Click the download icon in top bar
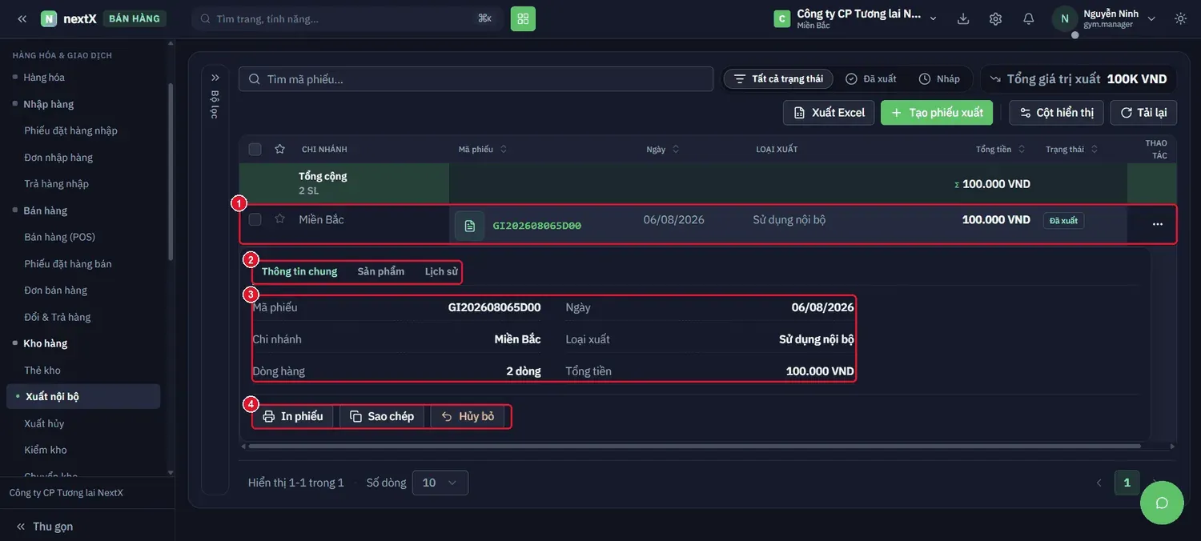 click(963, 18)
